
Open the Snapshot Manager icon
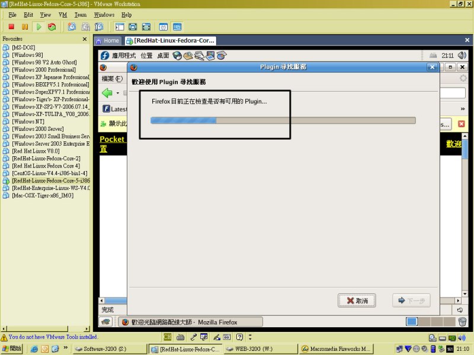(x=99, y=27)
